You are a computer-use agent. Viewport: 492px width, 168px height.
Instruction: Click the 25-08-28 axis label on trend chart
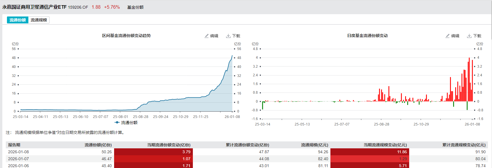(140, 117)
